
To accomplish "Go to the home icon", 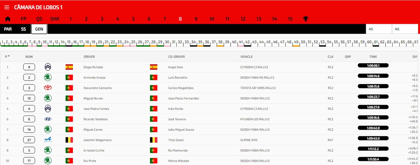I will (8, 19).
